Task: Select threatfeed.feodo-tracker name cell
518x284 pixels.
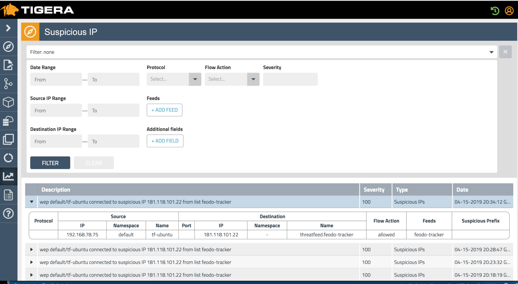Action: coord(327,234)
